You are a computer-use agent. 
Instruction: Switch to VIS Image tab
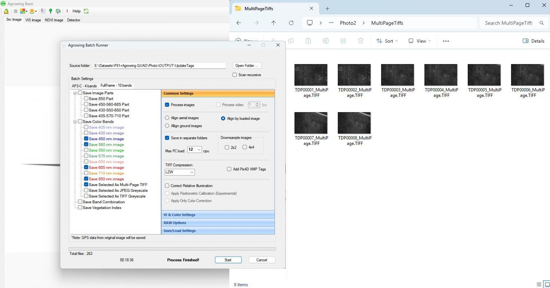pyautogui.click(x=33, y=20)
